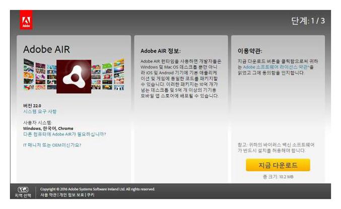Click the Adobe AIR 정보: heading
The image size is (341, 209).
(161, 51)
